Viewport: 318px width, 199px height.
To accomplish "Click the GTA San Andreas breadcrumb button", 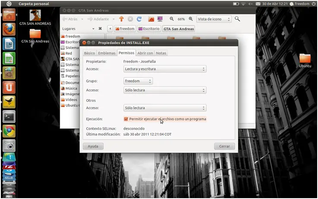I will pyautogui.click(x=179, y=29).
